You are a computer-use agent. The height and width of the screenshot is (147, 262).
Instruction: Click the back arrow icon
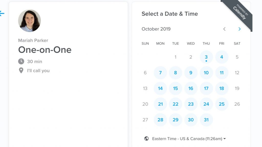click(x=2, y=14)
